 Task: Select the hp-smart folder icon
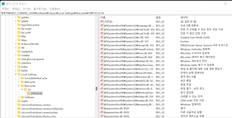coord(19,29)
